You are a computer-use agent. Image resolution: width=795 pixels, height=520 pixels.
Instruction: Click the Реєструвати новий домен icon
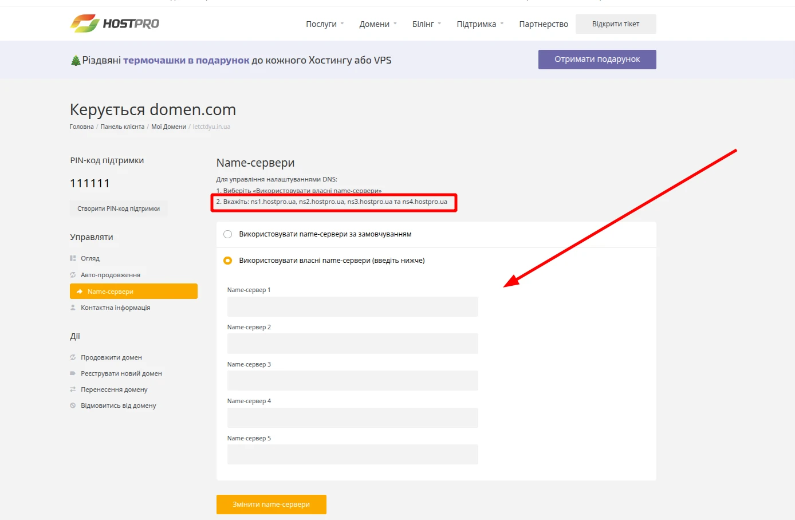pos(73,373)
